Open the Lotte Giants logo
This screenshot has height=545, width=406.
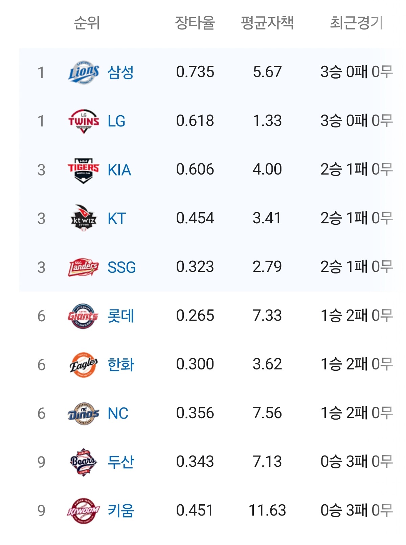click(83, 316)
